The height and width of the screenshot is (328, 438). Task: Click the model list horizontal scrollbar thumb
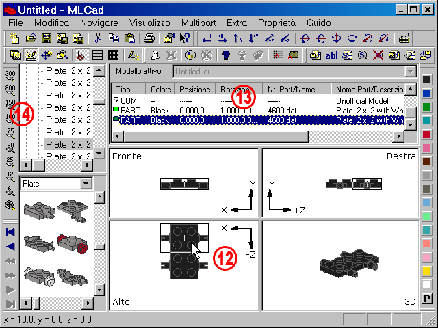click(216, 137)
